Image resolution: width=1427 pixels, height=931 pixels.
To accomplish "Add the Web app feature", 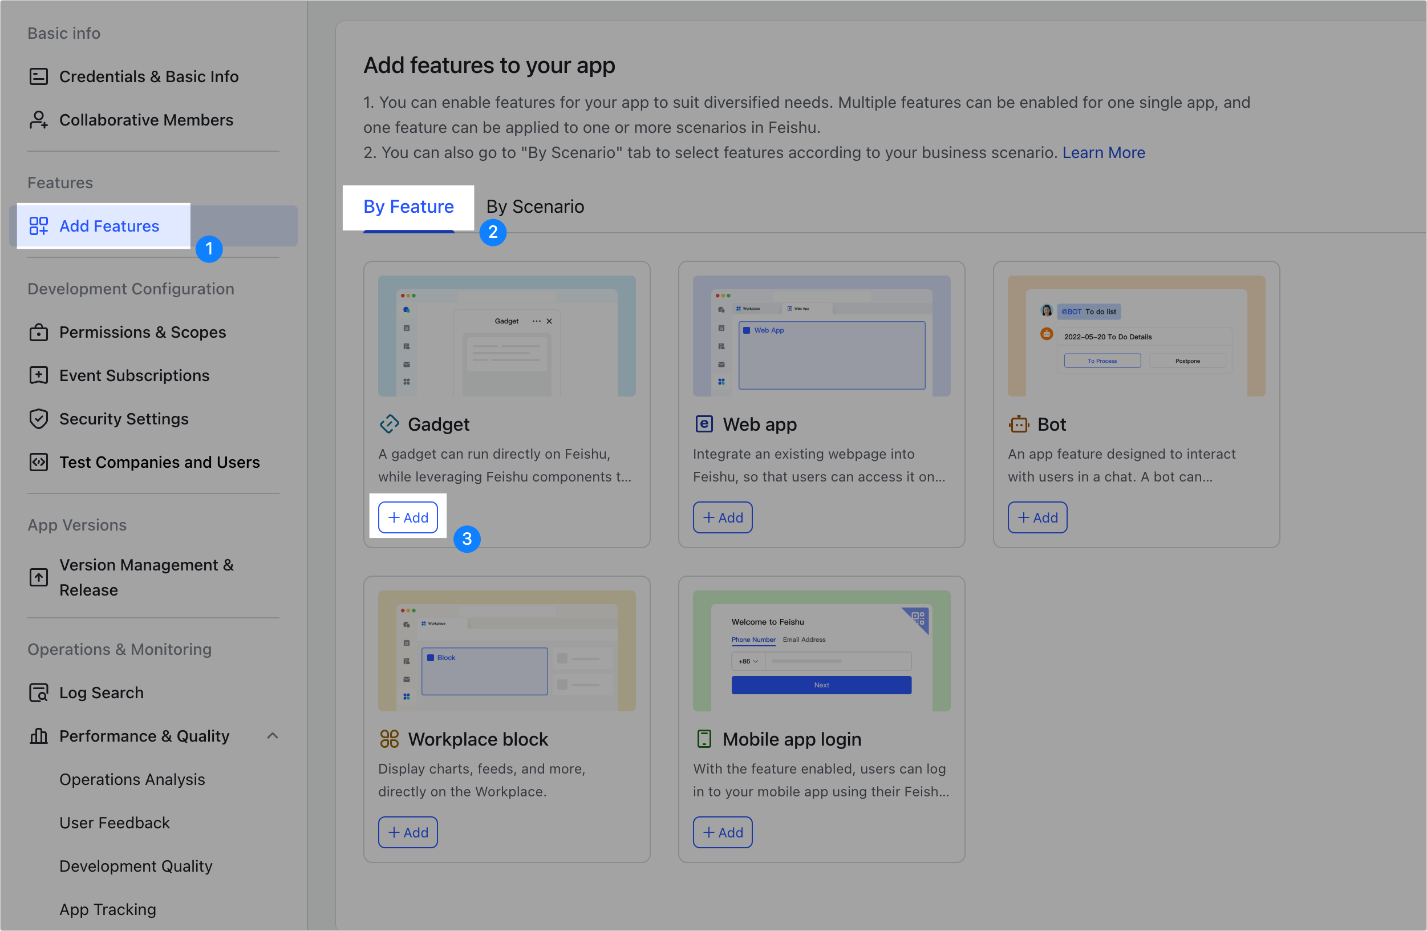I will (x=723, y=517).
